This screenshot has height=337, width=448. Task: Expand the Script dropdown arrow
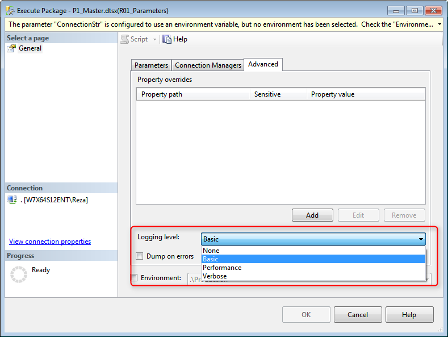[x=154, y=39]
